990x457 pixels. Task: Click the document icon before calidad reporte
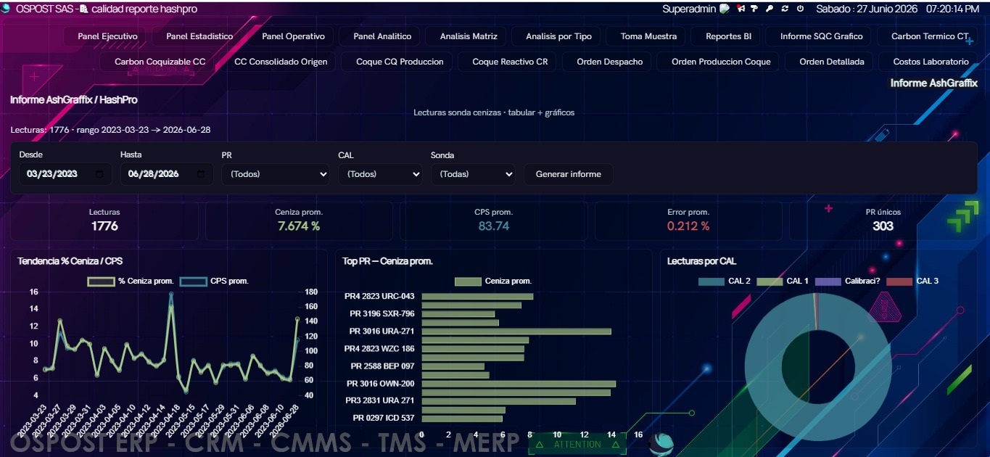83,9
